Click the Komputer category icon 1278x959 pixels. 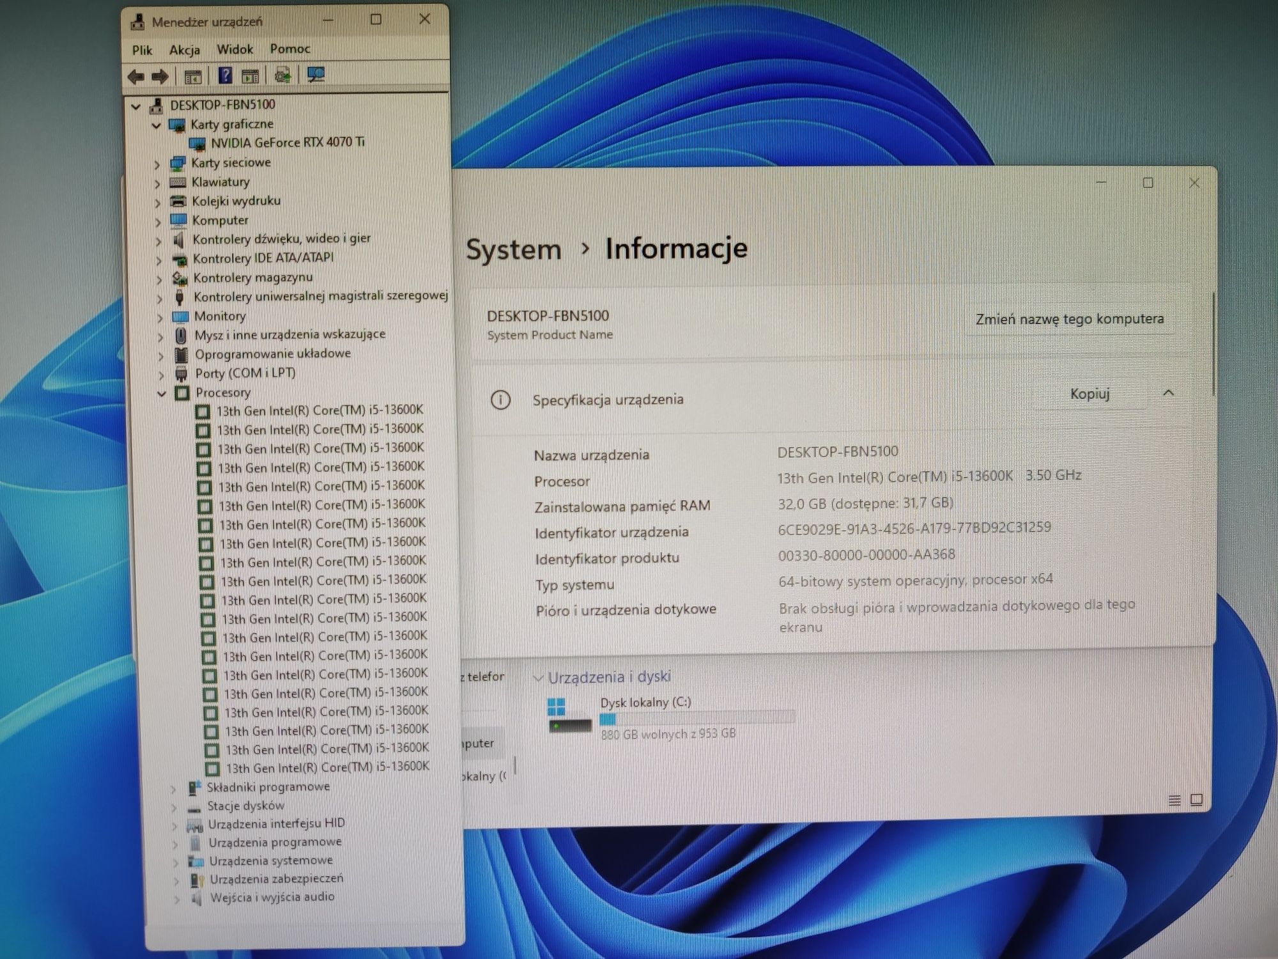(178, 221)
